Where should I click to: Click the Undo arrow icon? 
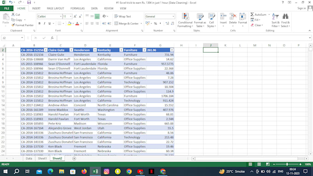click(11, 2)
